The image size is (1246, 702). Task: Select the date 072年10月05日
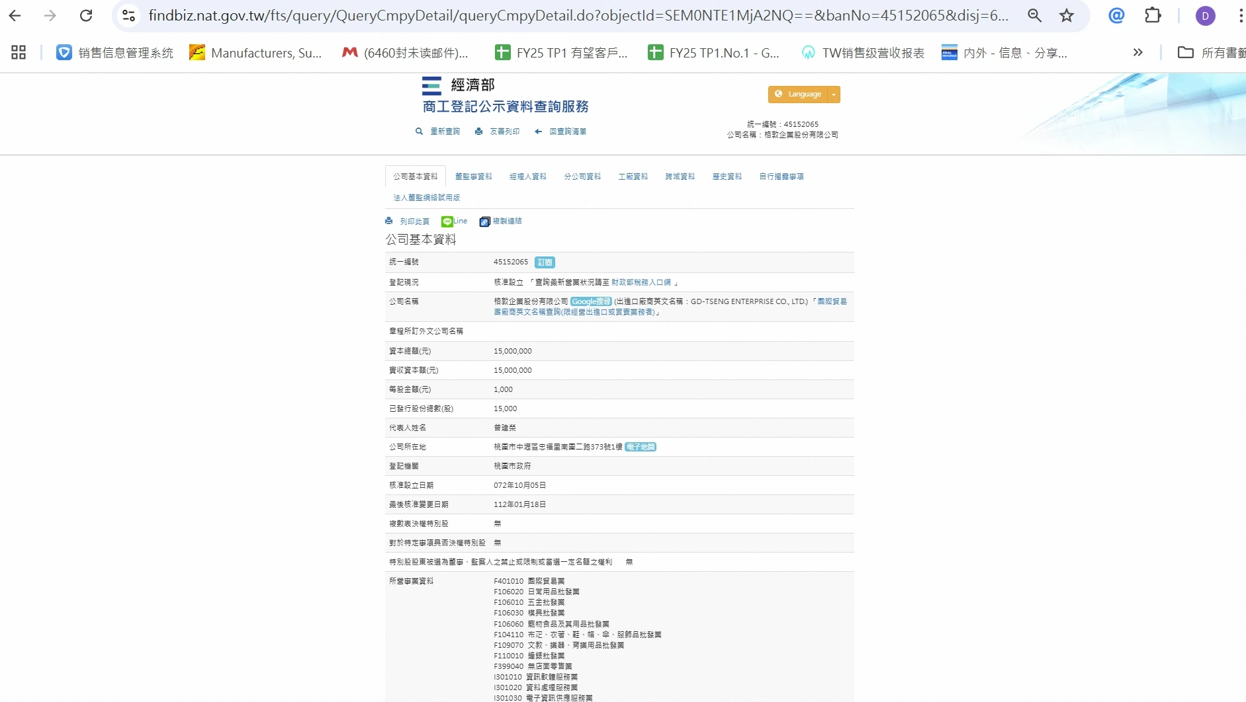click(520, 485)
